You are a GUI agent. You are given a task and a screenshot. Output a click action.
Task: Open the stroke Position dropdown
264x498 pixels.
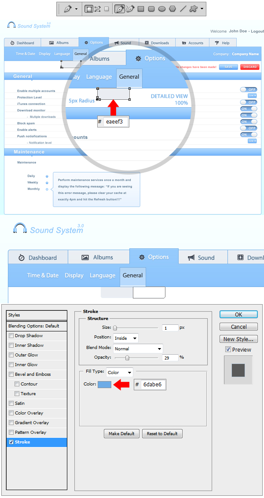tap(125, 338)
